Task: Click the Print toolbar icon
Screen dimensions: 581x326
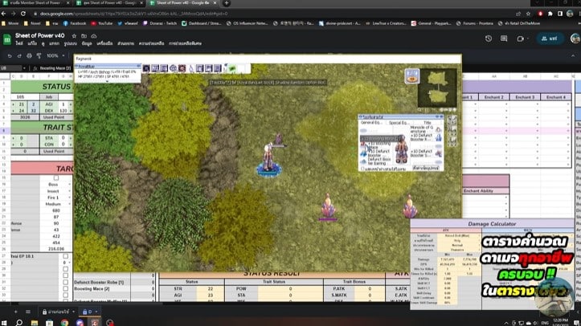Action: [29, 56]
